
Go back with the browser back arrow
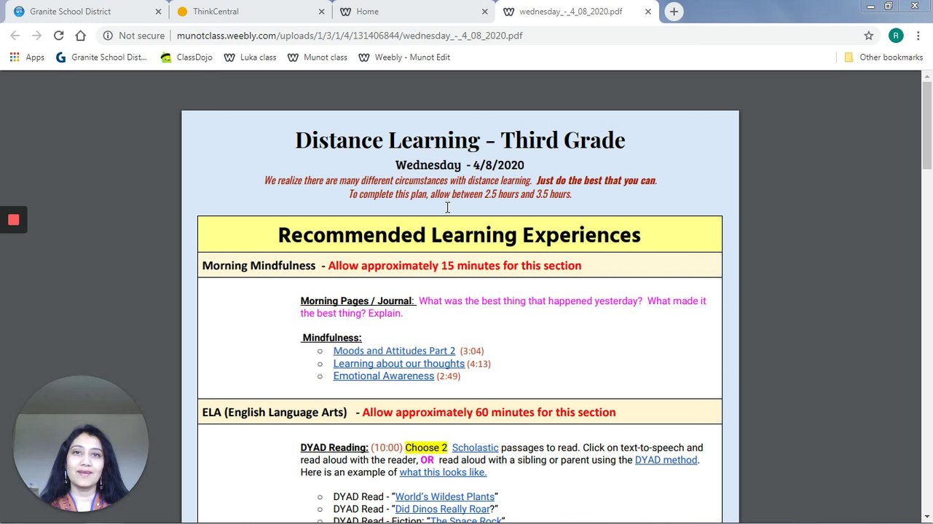15,35
